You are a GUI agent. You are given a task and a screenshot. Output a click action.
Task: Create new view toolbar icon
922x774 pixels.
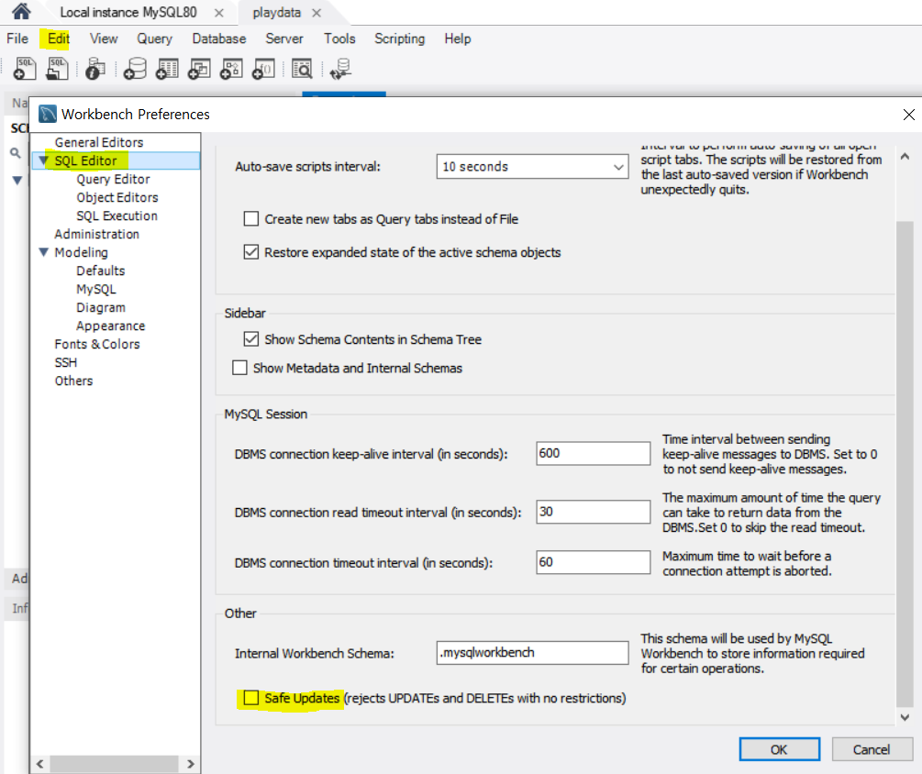199,69
